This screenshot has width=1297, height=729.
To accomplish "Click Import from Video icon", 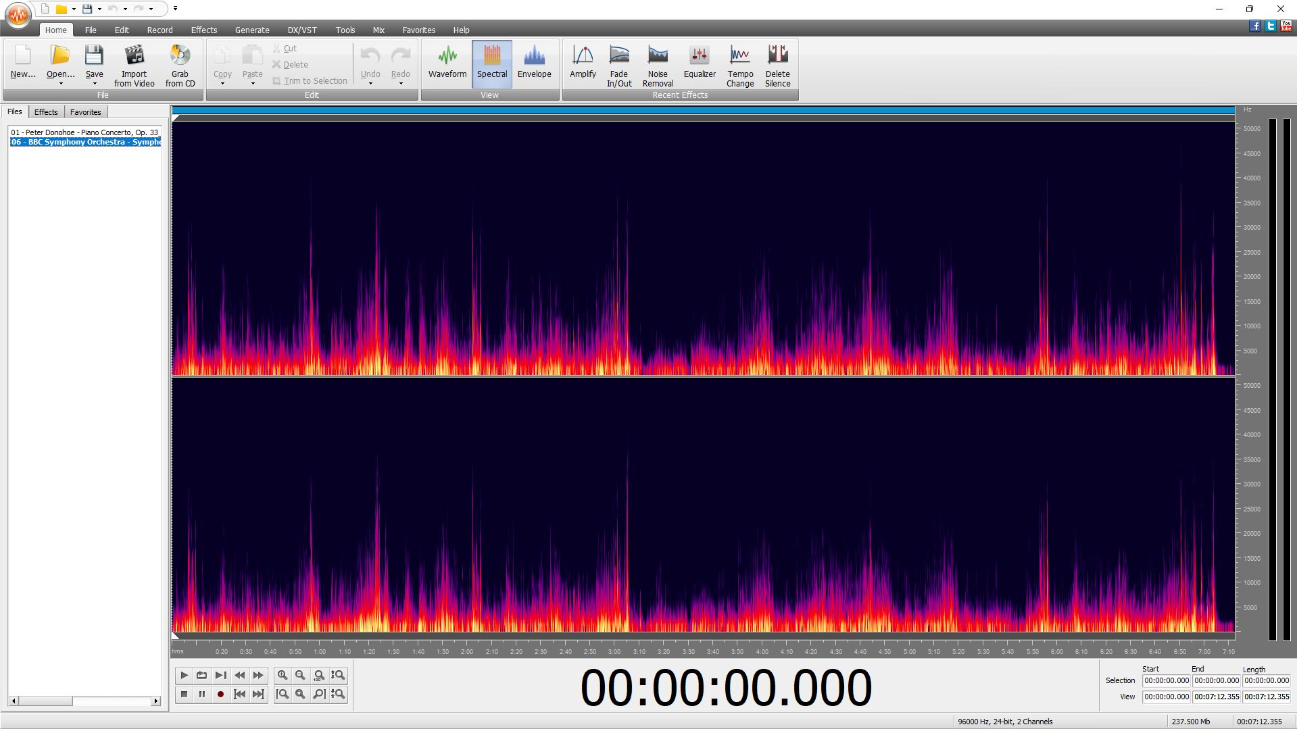I will click(x=134, y=65).
